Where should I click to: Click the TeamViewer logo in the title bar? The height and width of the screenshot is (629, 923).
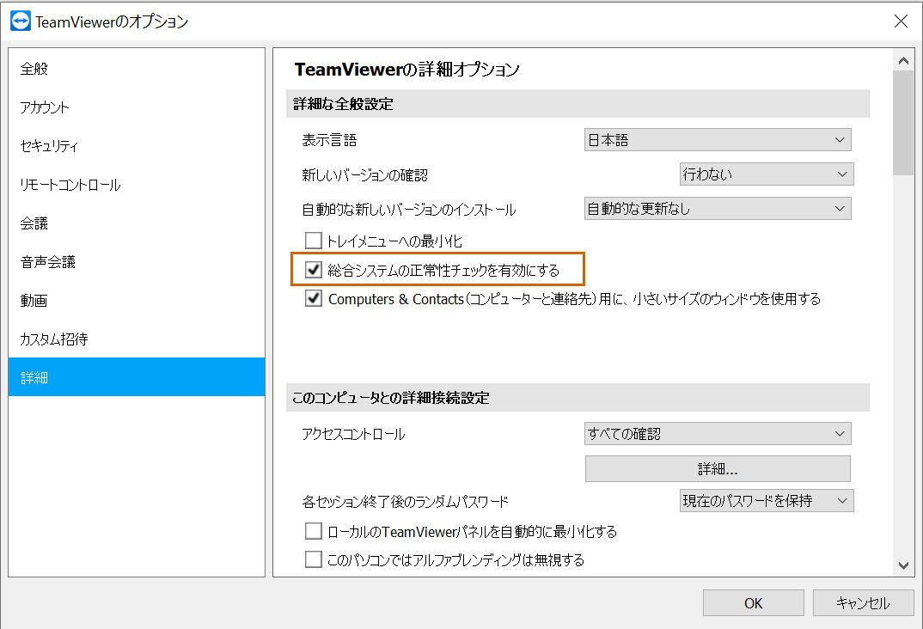21,21
